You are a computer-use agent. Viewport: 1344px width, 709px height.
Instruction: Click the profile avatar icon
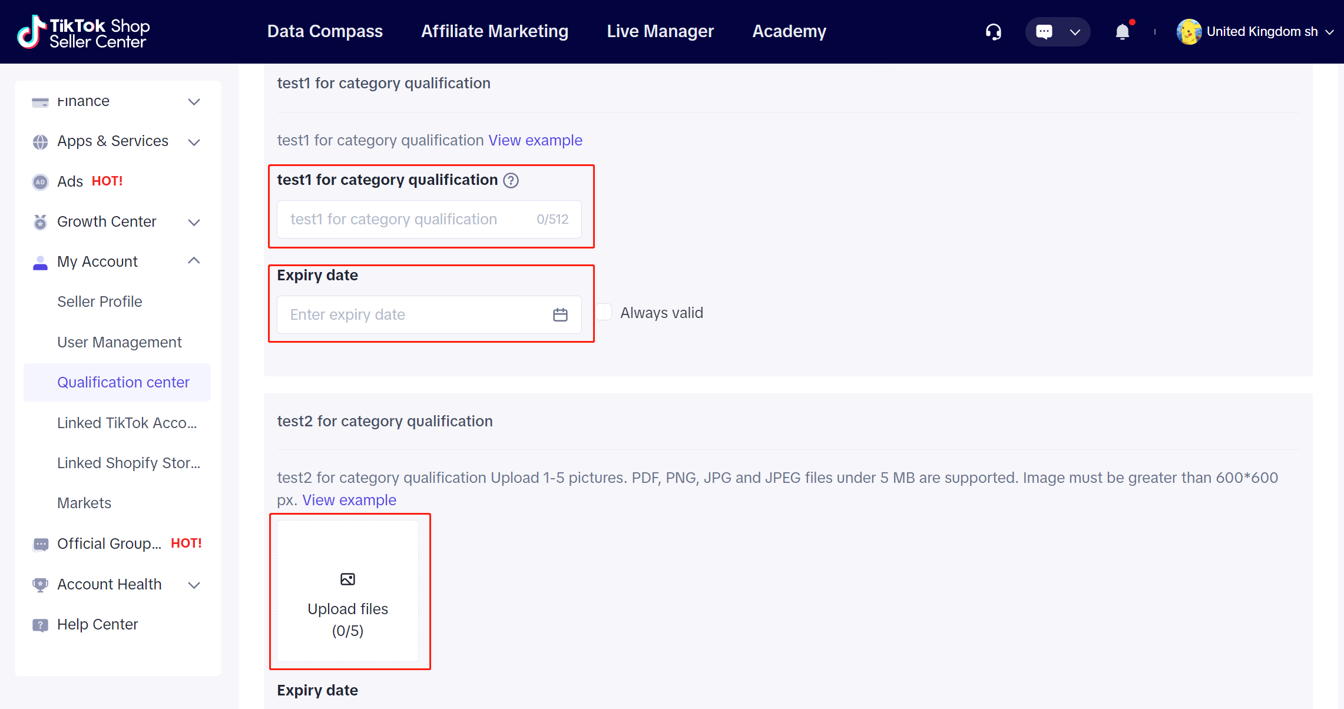coord(1189,32)
